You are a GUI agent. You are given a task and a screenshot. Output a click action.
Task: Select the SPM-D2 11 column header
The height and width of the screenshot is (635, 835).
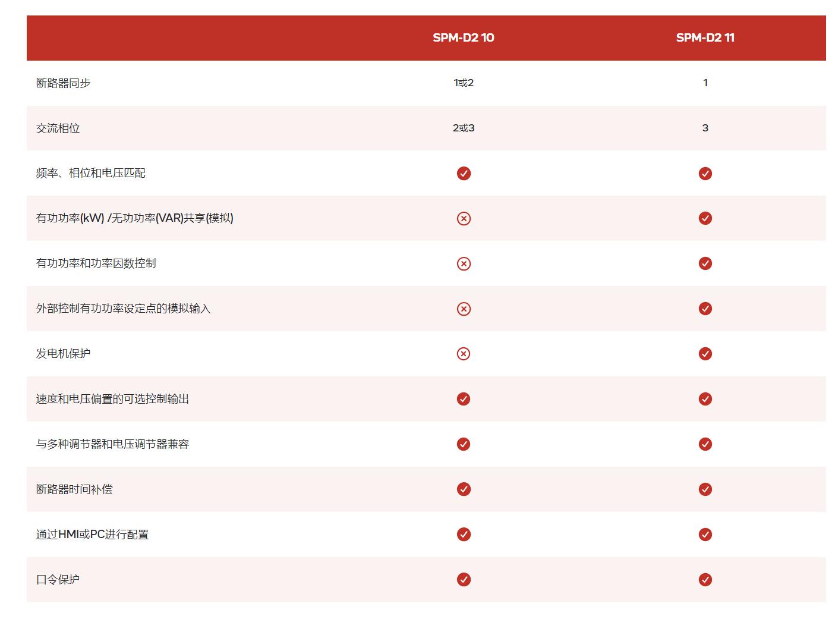[x=705, y=37]
